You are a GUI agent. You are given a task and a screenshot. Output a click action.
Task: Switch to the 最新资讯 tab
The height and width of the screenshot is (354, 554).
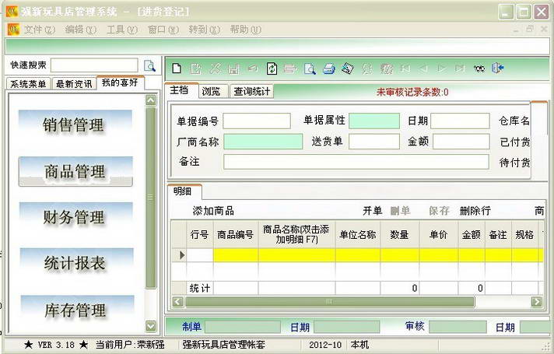74,84
